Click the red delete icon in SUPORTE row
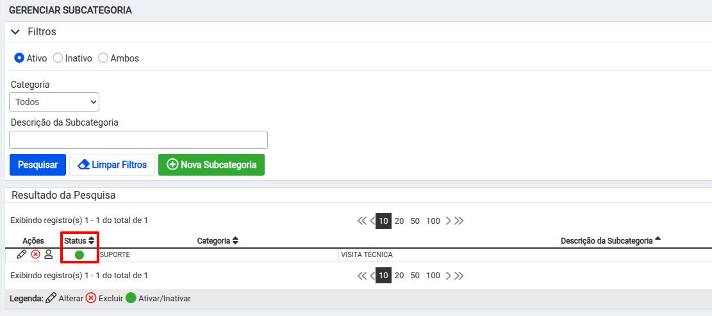 click(x=35, y=254)
